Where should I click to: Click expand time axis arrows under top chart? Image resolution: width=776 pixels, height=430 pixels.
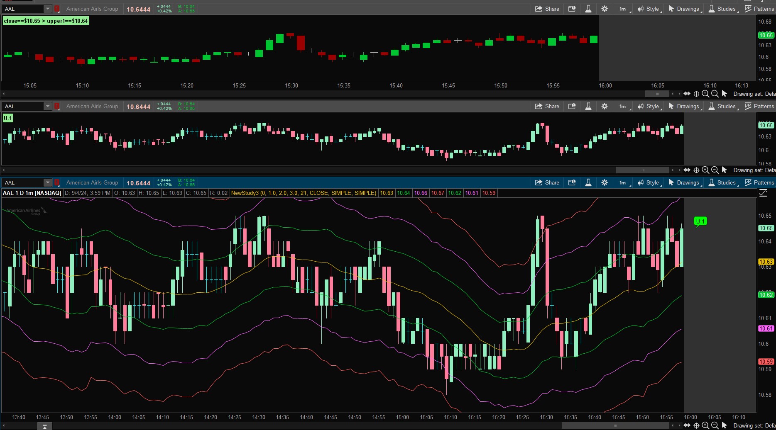687,94
